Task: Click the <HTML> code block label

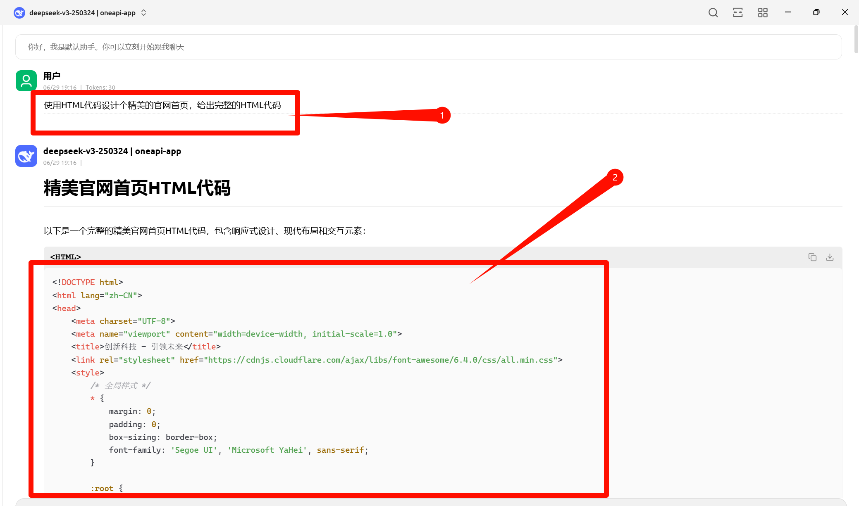Action: click(65, 257)
